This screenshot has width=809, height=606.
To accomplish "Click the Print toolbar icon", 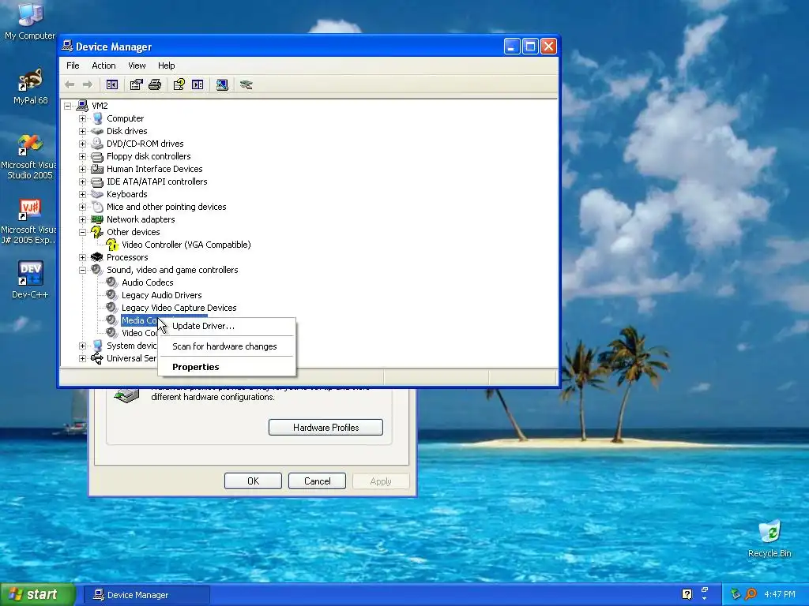I will pos(155,84).
